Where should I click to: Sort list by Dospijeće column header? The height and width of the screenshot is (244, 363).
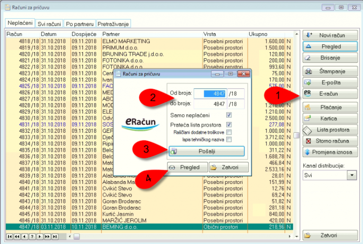[x=84, y=34]
